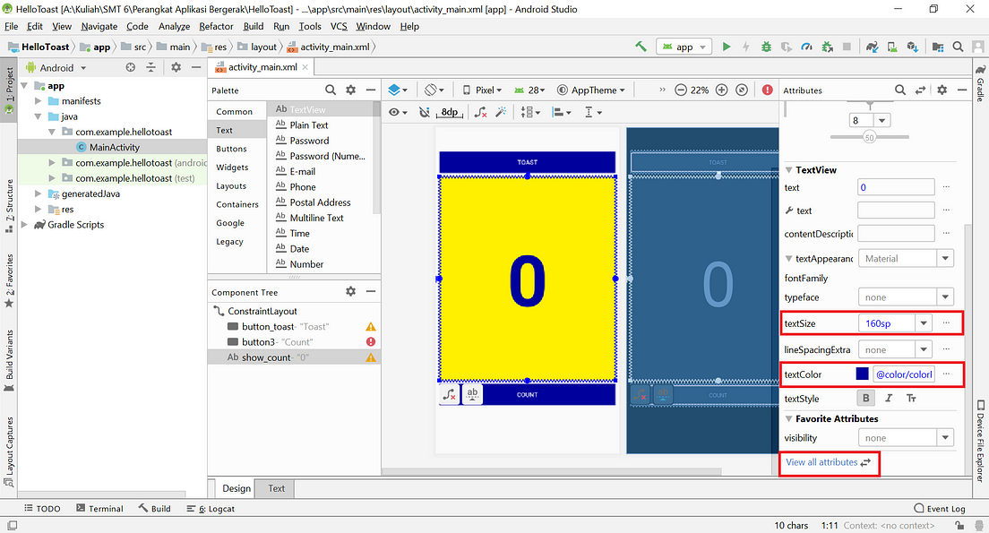Screen dimensions: 989x533
Task: Select Plain Text in palette
Action: (x=309, y=125)
